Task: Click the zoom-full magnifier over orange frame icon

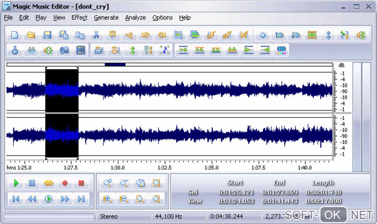Action: (x=156, y=183)
